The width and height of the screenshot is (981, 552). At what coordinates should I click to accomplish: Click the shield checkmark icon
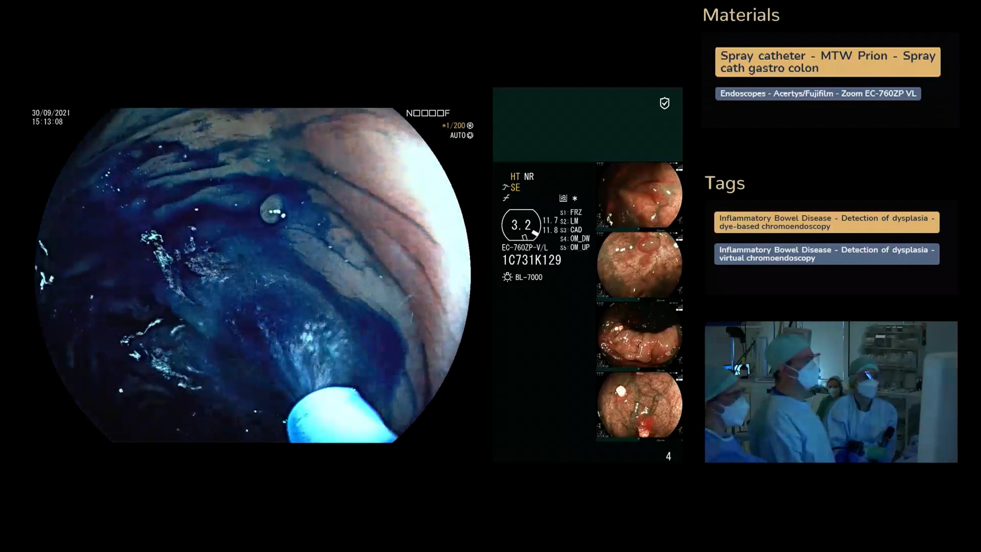pos(665,103)
